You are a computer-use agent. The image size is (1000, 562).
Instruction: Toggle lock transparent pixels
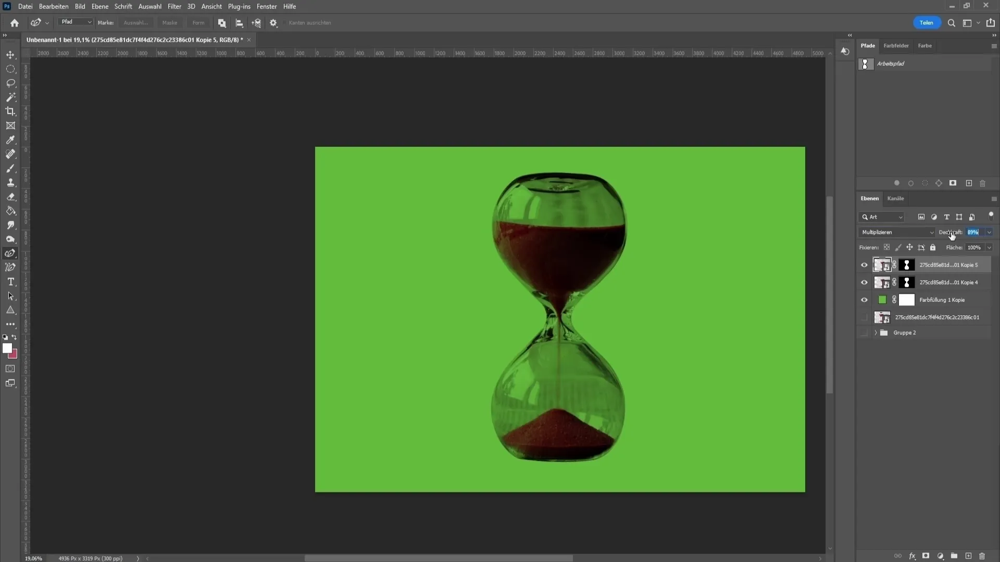[x=886, y=248]
